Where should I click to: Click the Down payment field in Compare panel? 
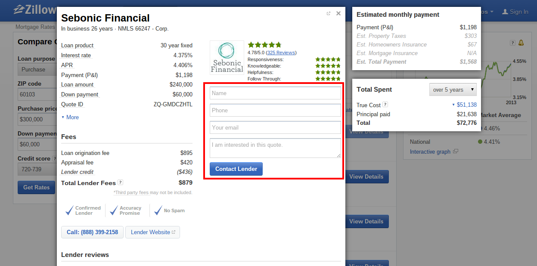(x=37, y=144)
